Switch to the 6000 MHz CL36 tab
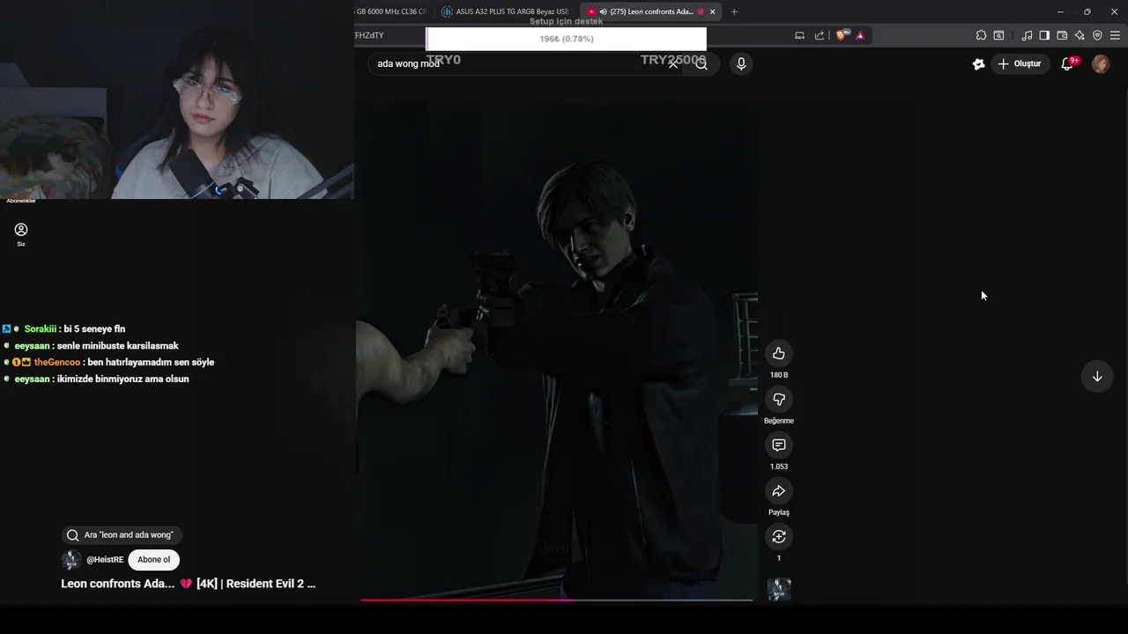Viewport: 1128px width, 634px height. [391, 11]
